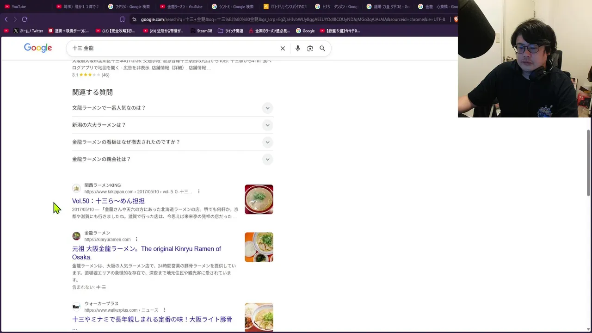The image size is (592, 333).
Task: Submit search with the magnifying glass icon
Action: 322,48
